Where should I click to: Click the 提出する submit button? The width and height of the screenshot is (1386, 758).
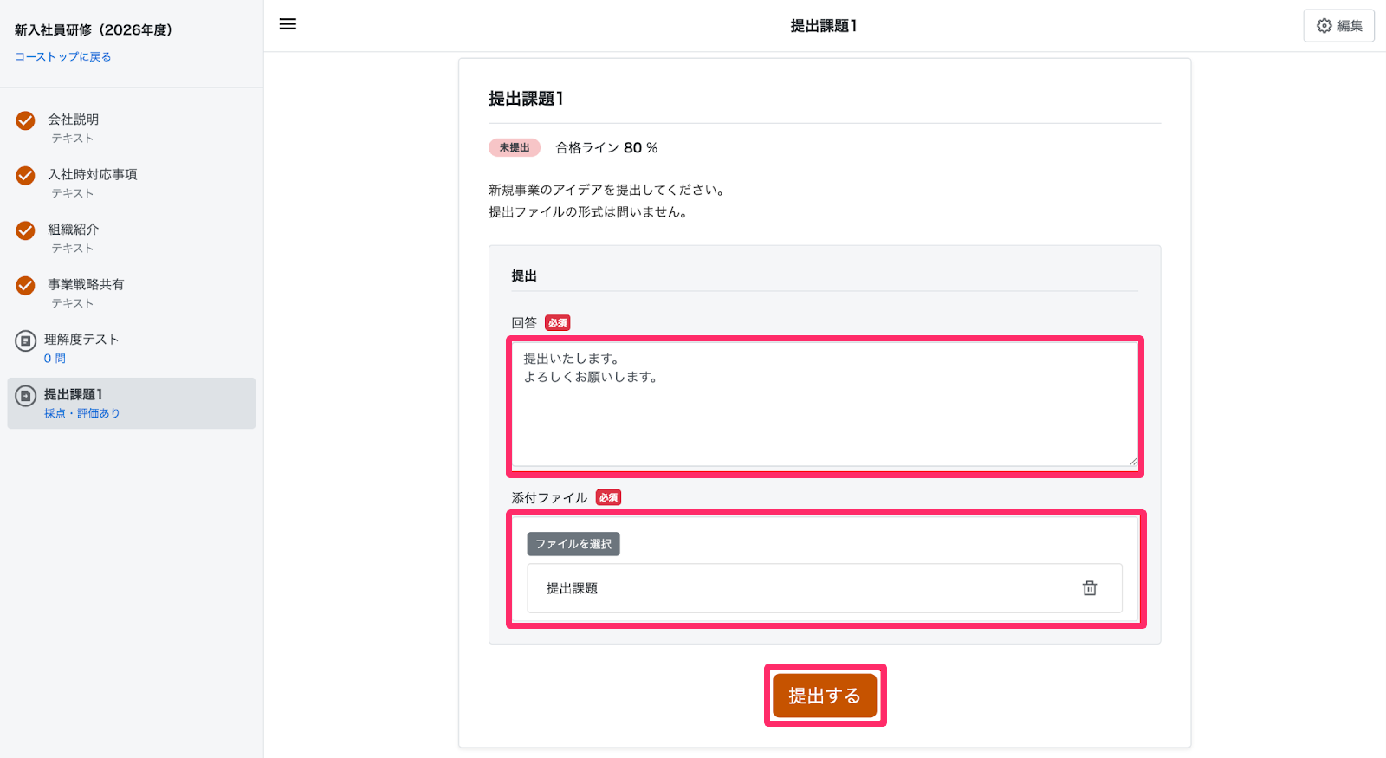(825, 696)
